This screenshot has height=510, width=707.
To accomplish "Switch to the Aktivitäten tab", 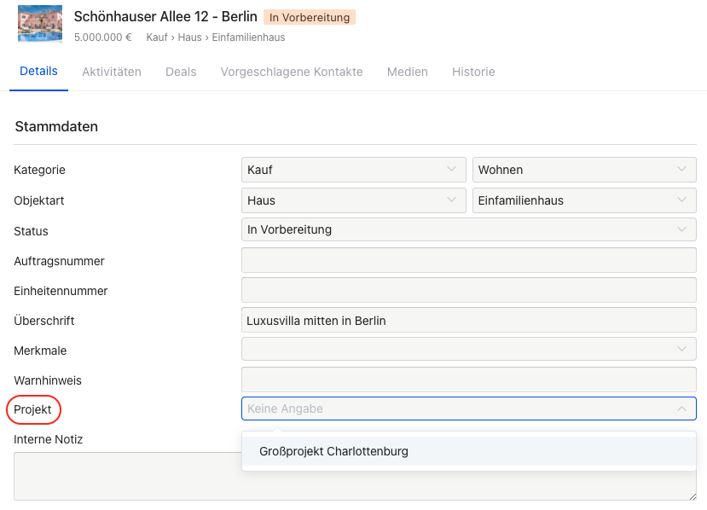I will (x=112, y=72).
